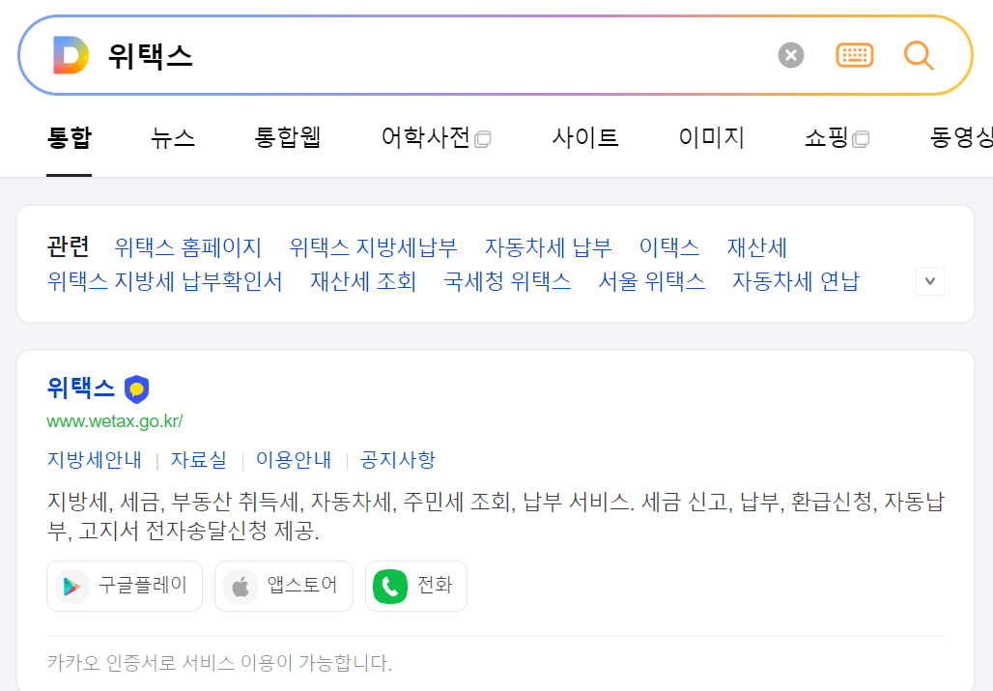Open the 공지사항 sublink
The image size is (993, 691).
398,461
